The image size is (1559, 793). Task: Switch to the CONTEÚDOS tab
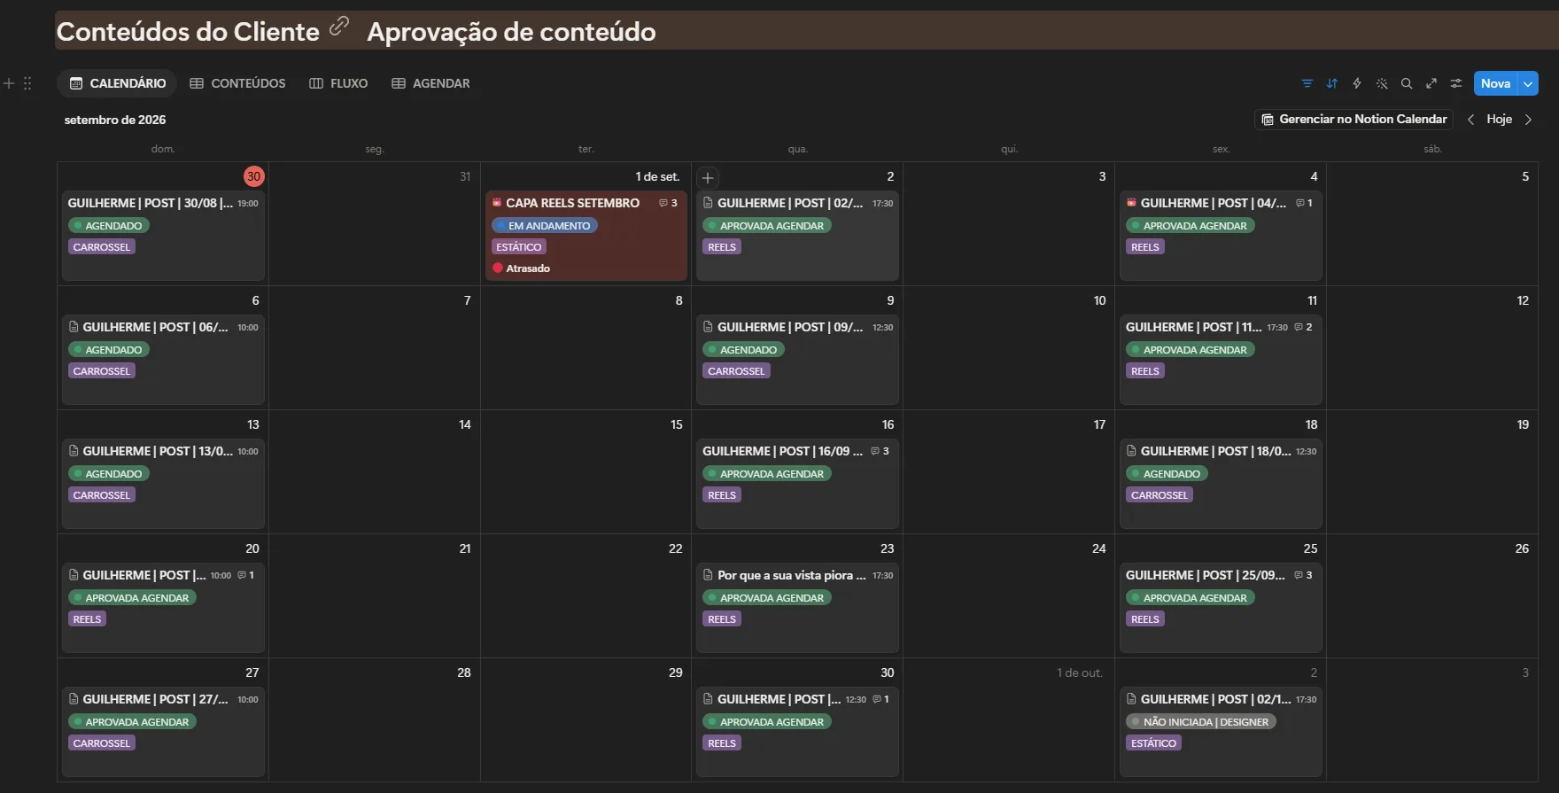237,83
